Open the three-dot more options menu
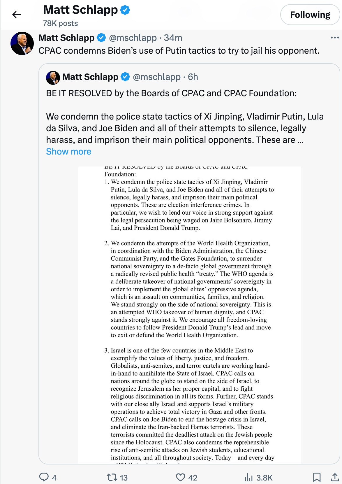Image resolution: width=342 pixels, height=484 pixels. [335, 38]
